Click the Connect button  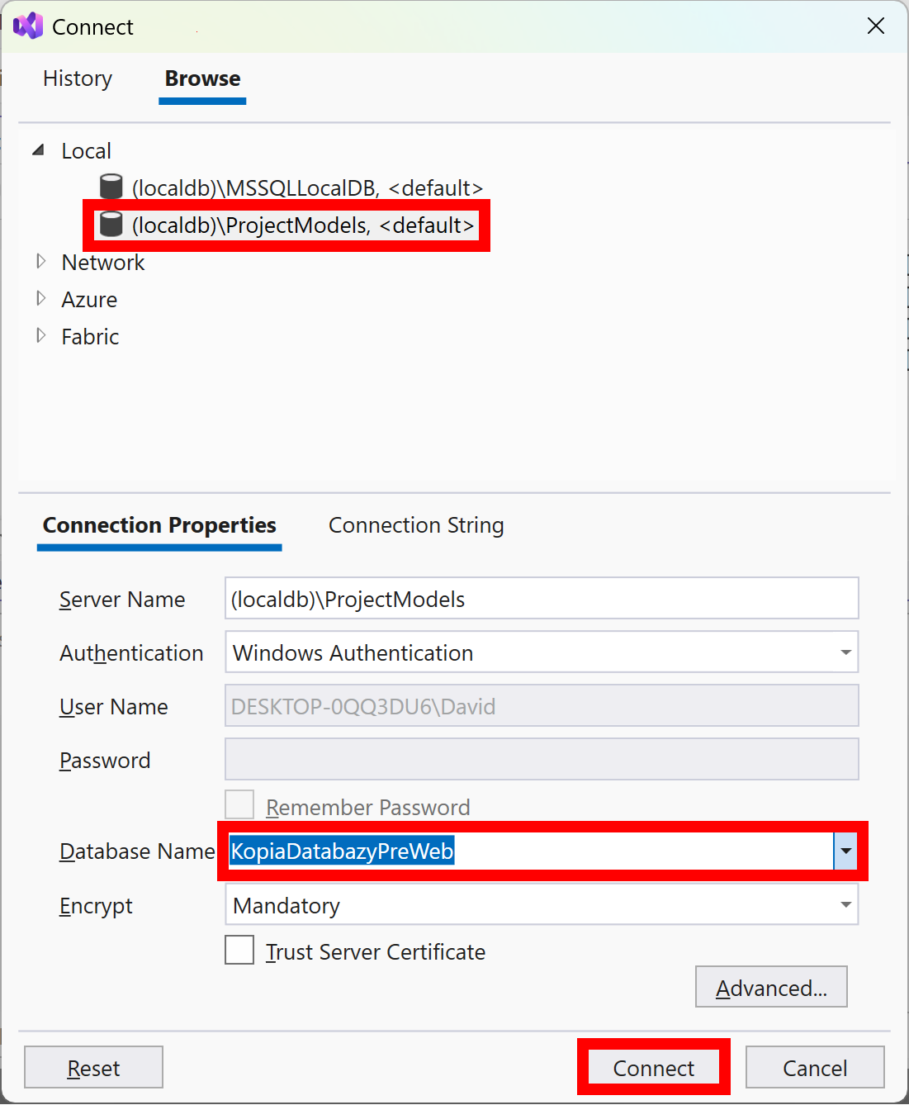click(x=654, y=1067)
